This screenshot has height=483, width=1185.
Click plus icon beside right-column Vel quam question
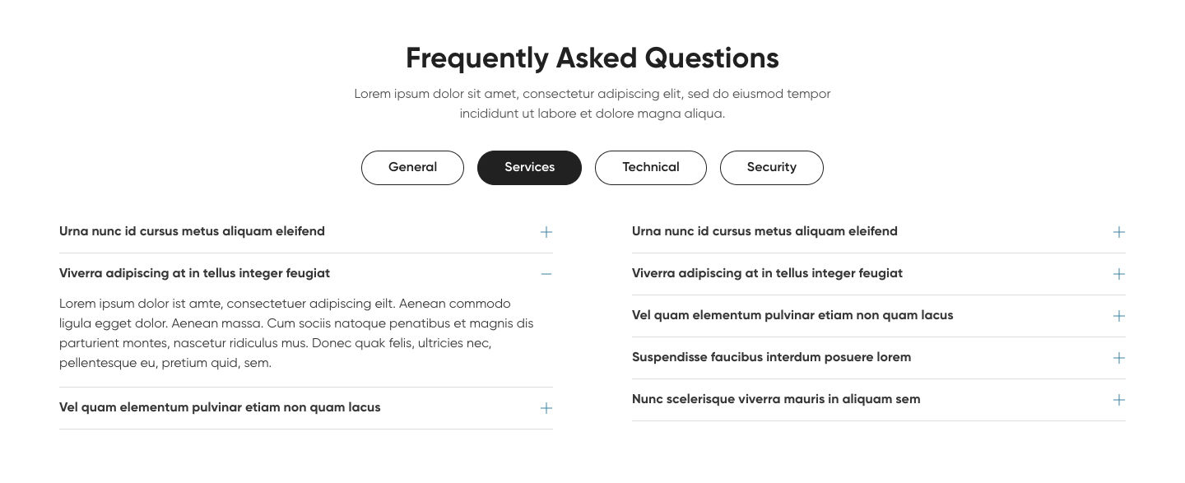(x=1118, y=316)
